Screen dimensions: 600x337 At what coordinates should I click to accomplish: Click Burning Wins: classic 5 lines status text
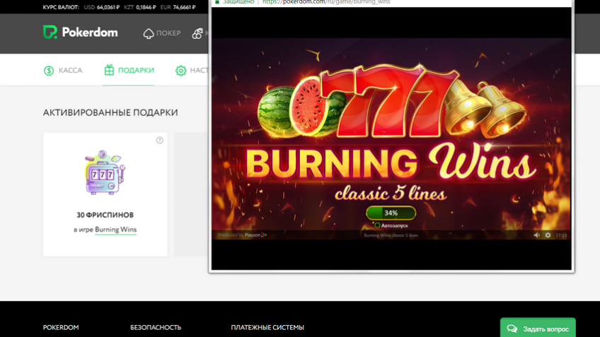(x=391, y=235)
